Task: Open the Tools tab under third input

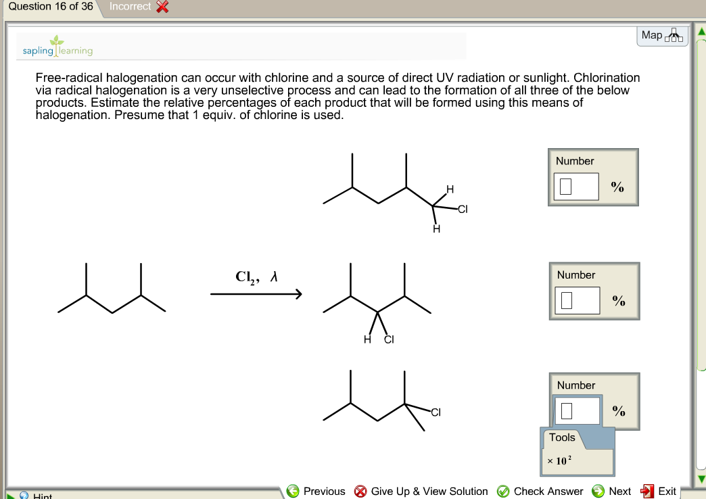Action: pos(562,437)
